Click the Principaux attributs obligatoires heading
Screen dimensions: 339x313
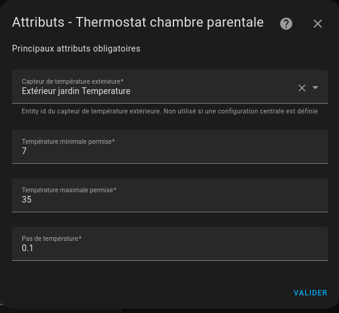coord(76,49)
